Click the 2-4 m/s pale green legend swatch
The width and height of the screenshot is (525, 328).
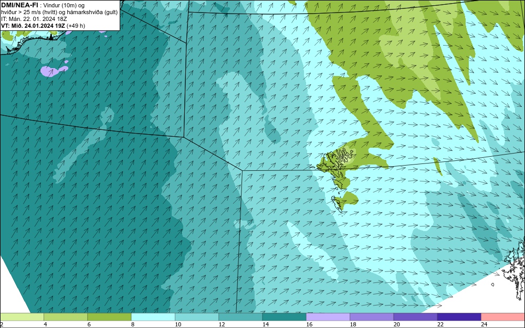tap(22, 316)
